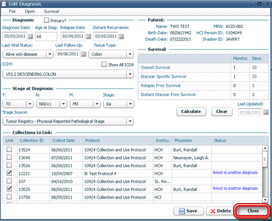Click the Relapse Date input field
The width and height of the screenshot is (272, 221).
point(73,36)
